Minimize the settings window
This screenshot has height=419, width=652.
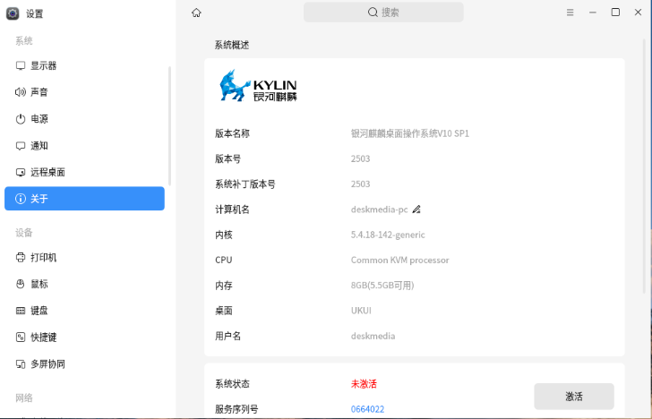[x=593, y=13]
